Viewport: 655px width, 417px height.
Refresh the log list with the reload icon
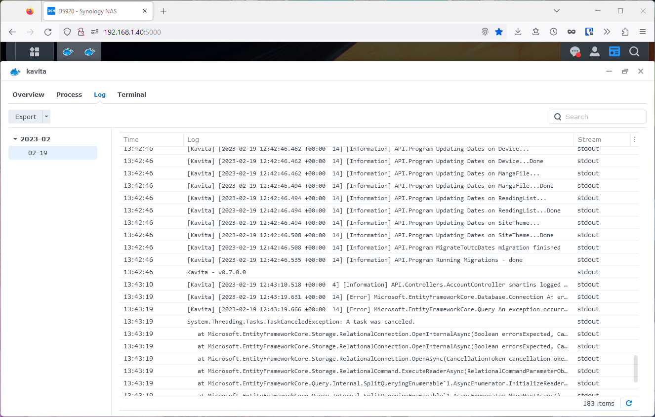click(628, 403)
